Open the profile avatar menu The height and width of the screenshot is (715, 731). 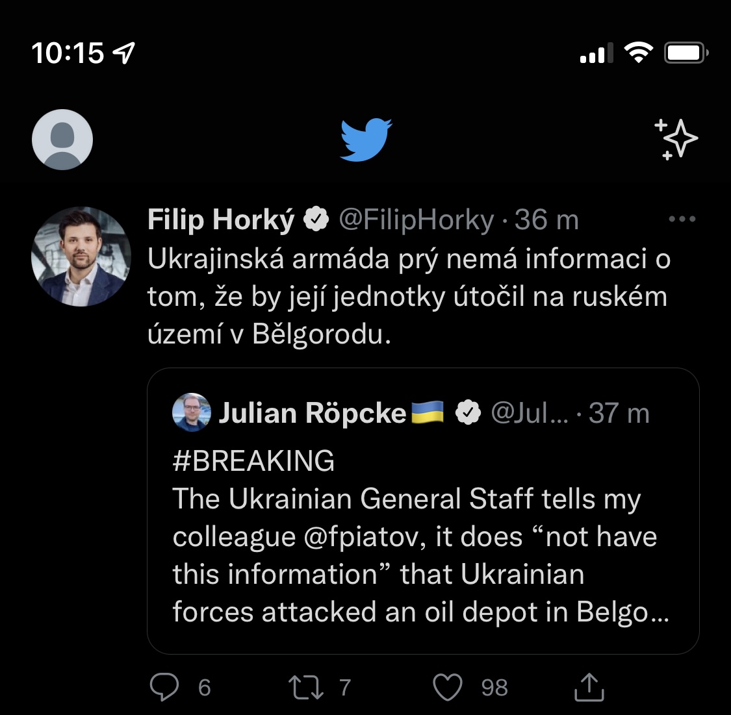click(62, 140)
